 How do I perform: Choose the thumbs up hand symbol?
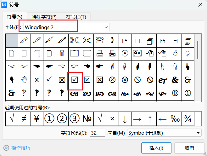pos(175,53)
